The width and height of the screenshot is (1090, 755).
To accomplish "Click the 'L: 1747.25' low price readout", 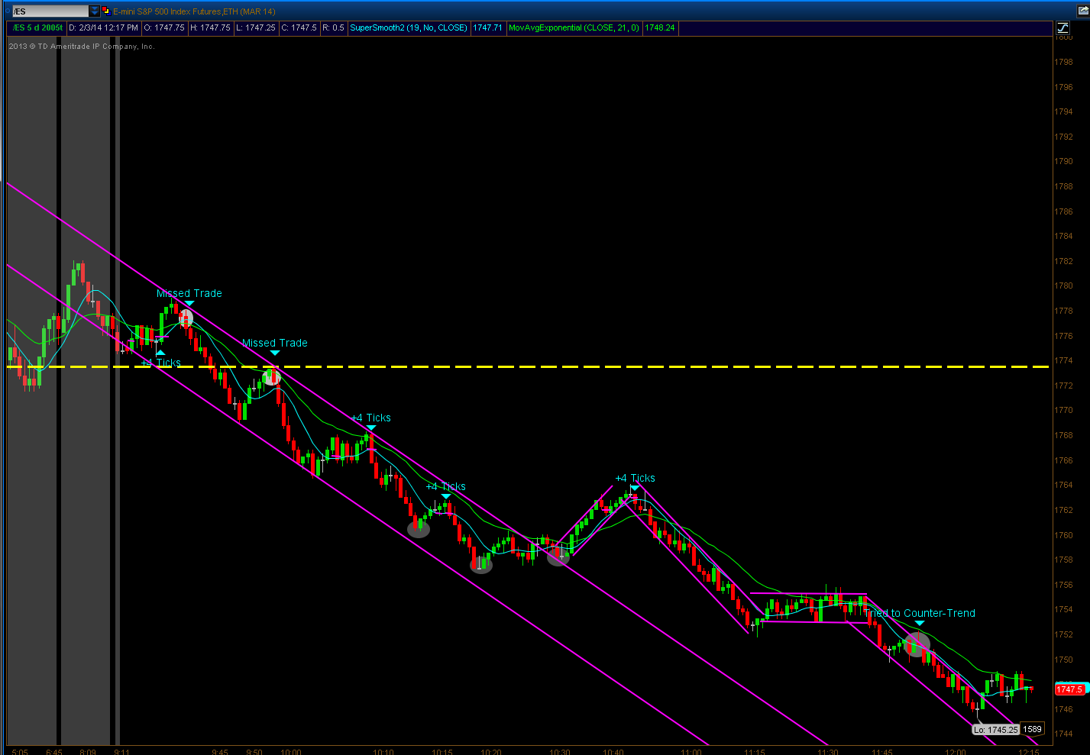I will click(x=255, y=28).
